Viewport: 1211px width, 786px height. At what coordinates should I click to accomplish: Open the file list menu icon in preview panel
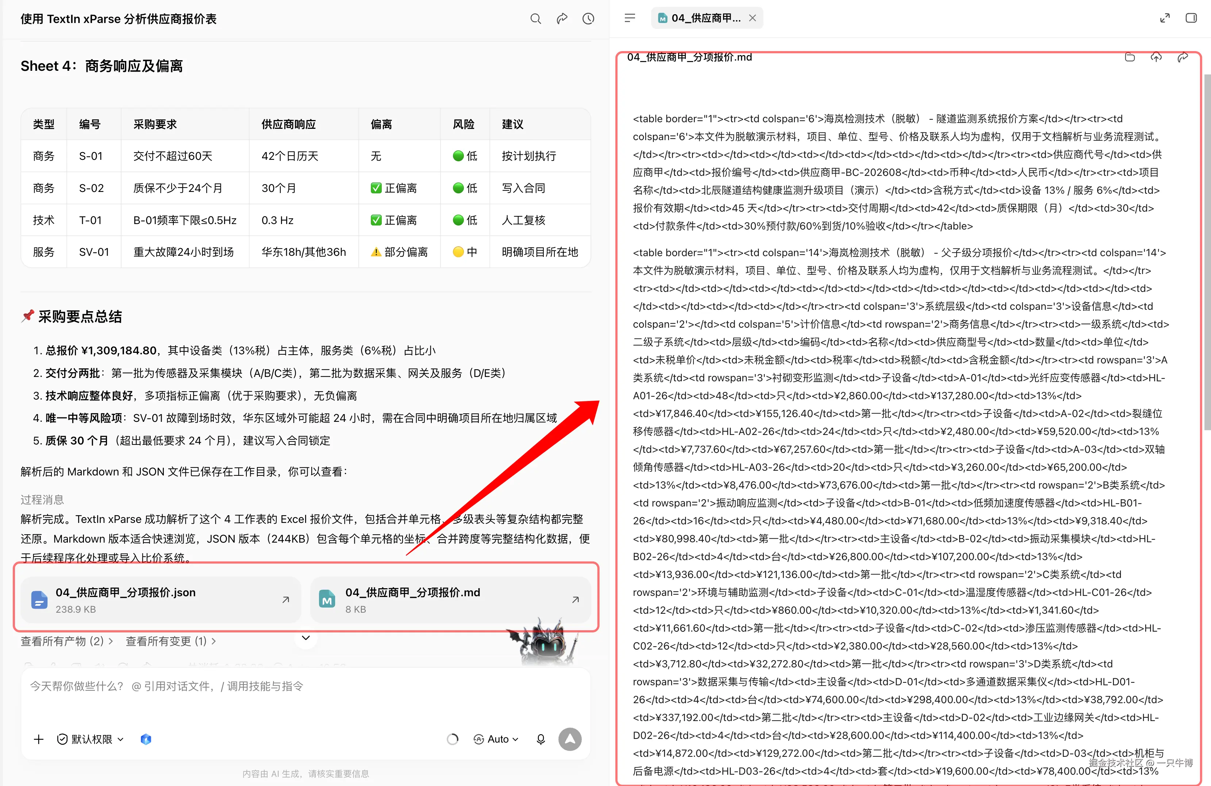(630, 18)
